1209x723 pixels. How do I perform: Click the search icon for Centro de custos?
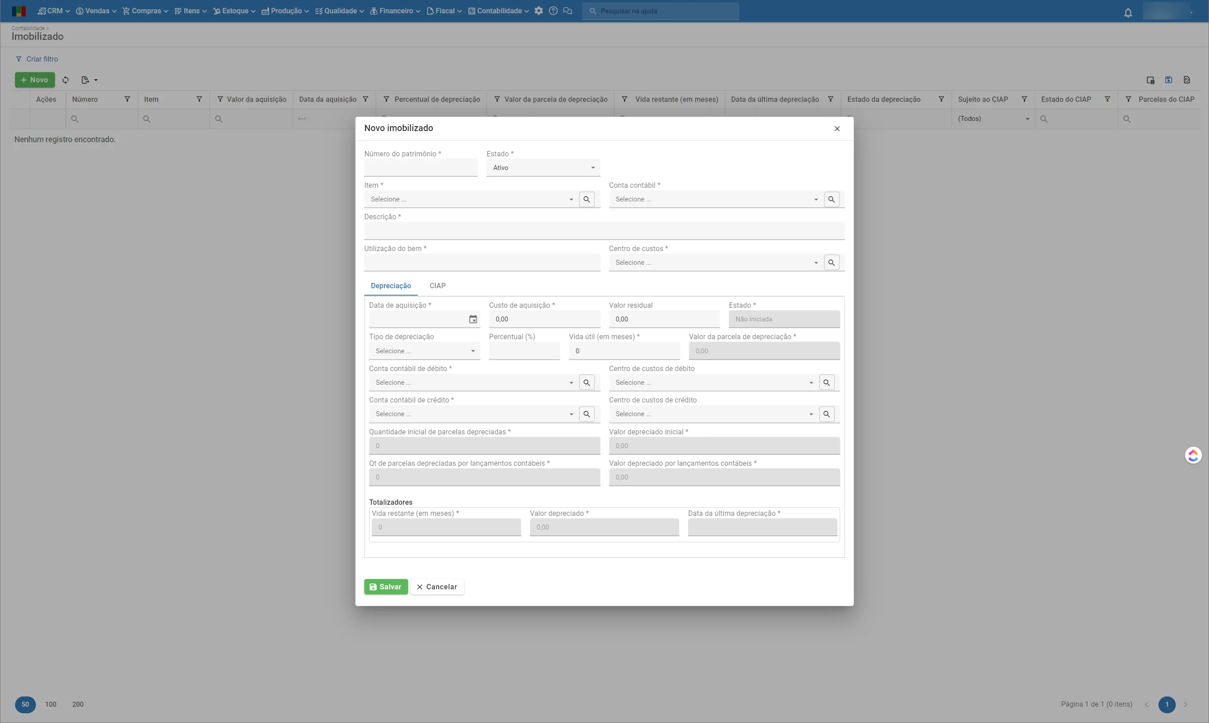coord(831,263)
